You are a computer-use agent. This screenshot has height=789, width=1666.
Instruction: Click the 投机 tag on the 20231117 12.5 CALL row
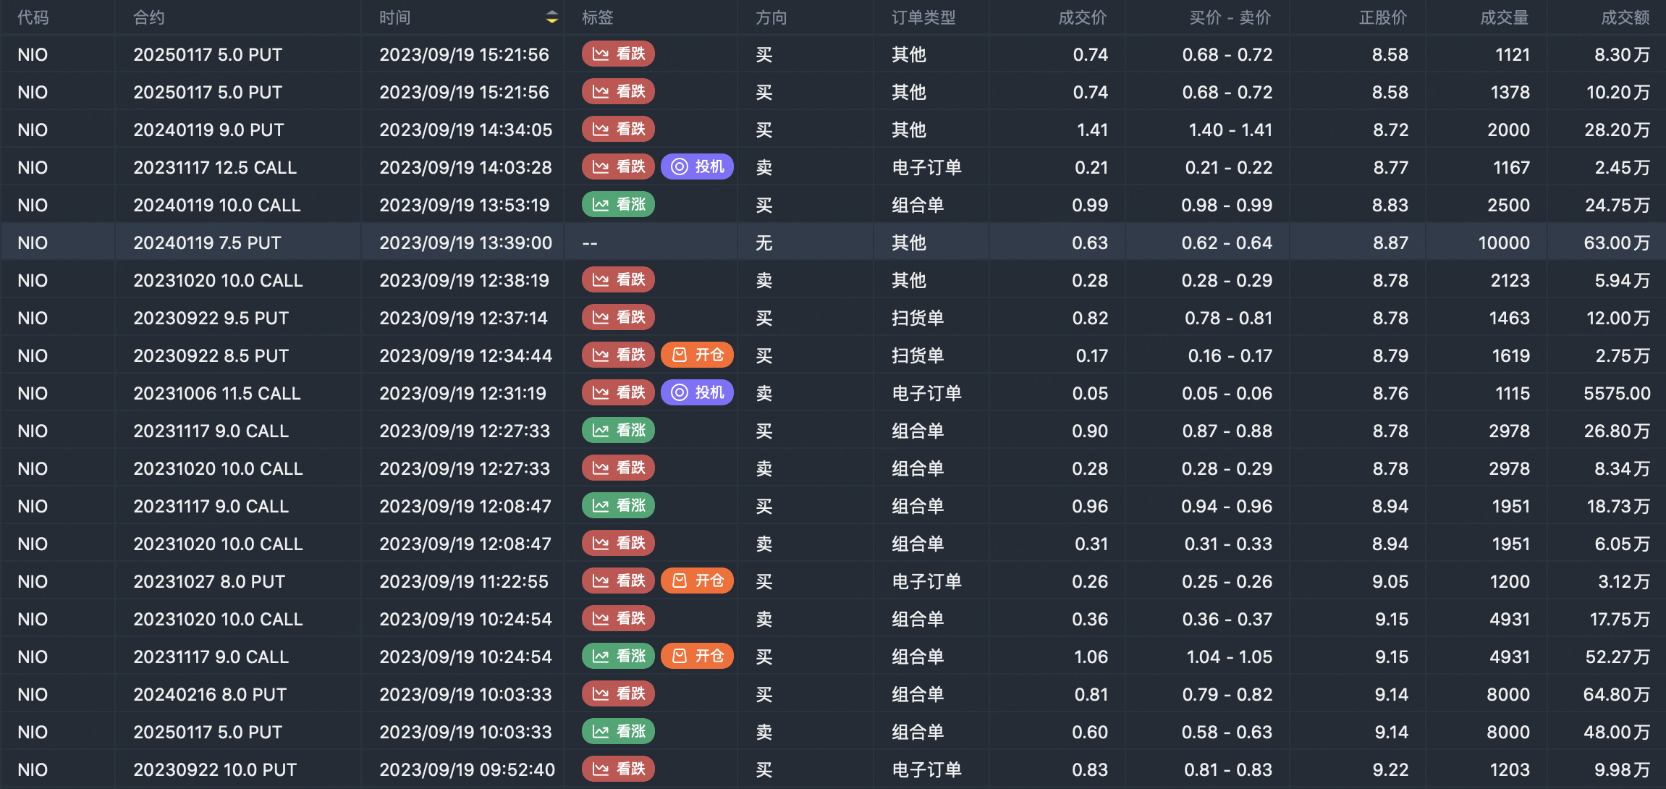[697, 167]
